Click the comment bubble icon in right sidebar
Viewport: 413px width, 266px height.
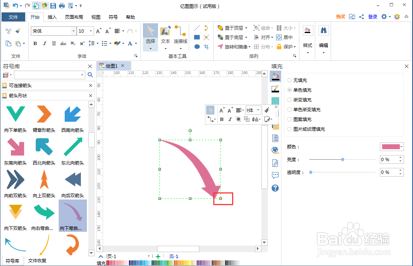275,175
